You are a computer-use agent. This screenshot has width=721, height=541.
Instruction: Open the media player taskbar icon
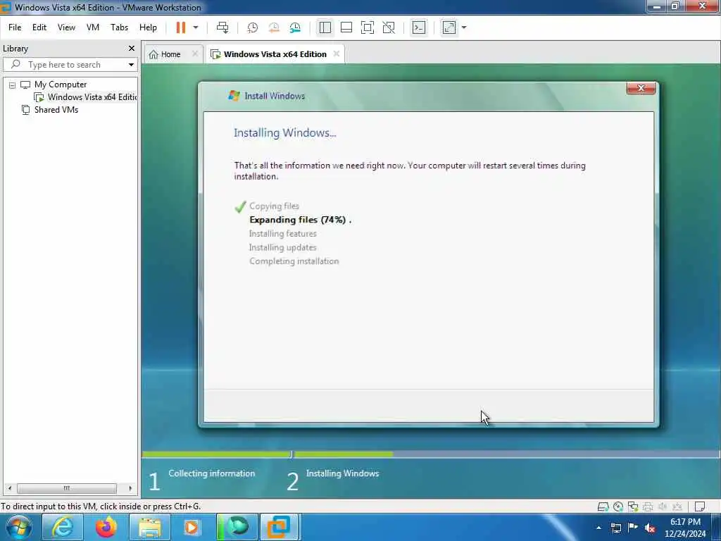192,527
